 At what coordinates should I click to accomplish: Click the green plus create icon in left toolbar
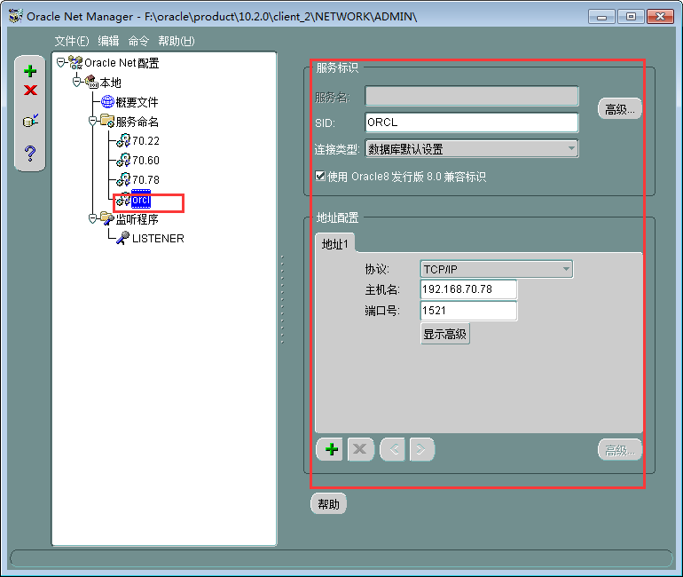30,71
